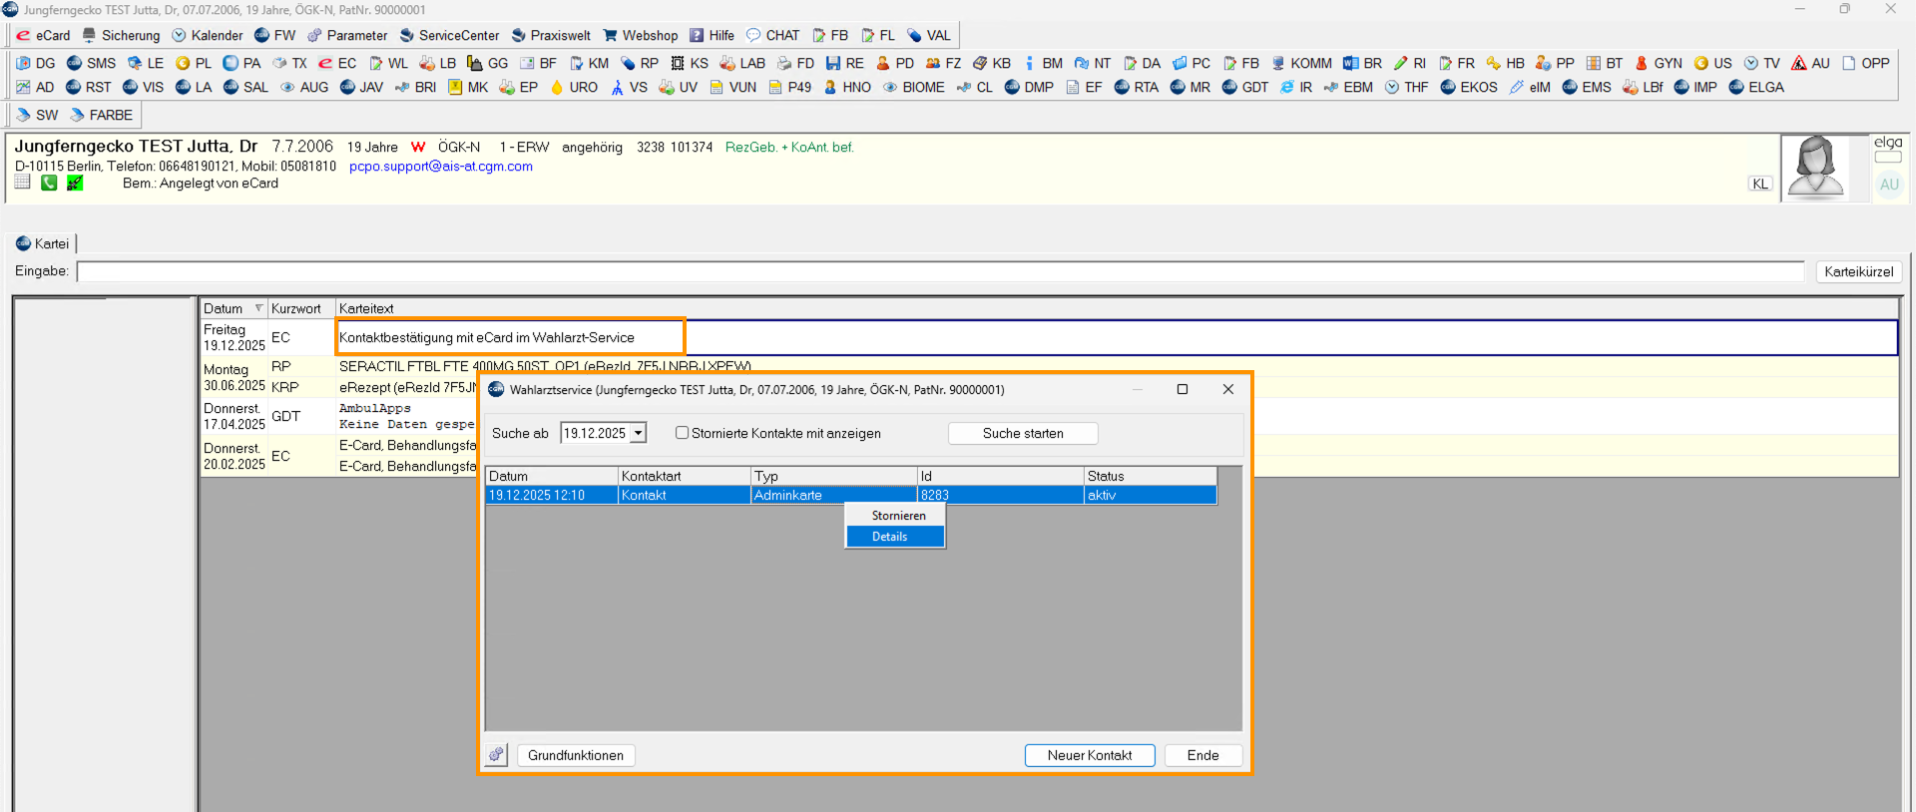The image size is (1916, 812).
Task: Click the Kalender toolbar icon
Action: [x=180, y=36]
